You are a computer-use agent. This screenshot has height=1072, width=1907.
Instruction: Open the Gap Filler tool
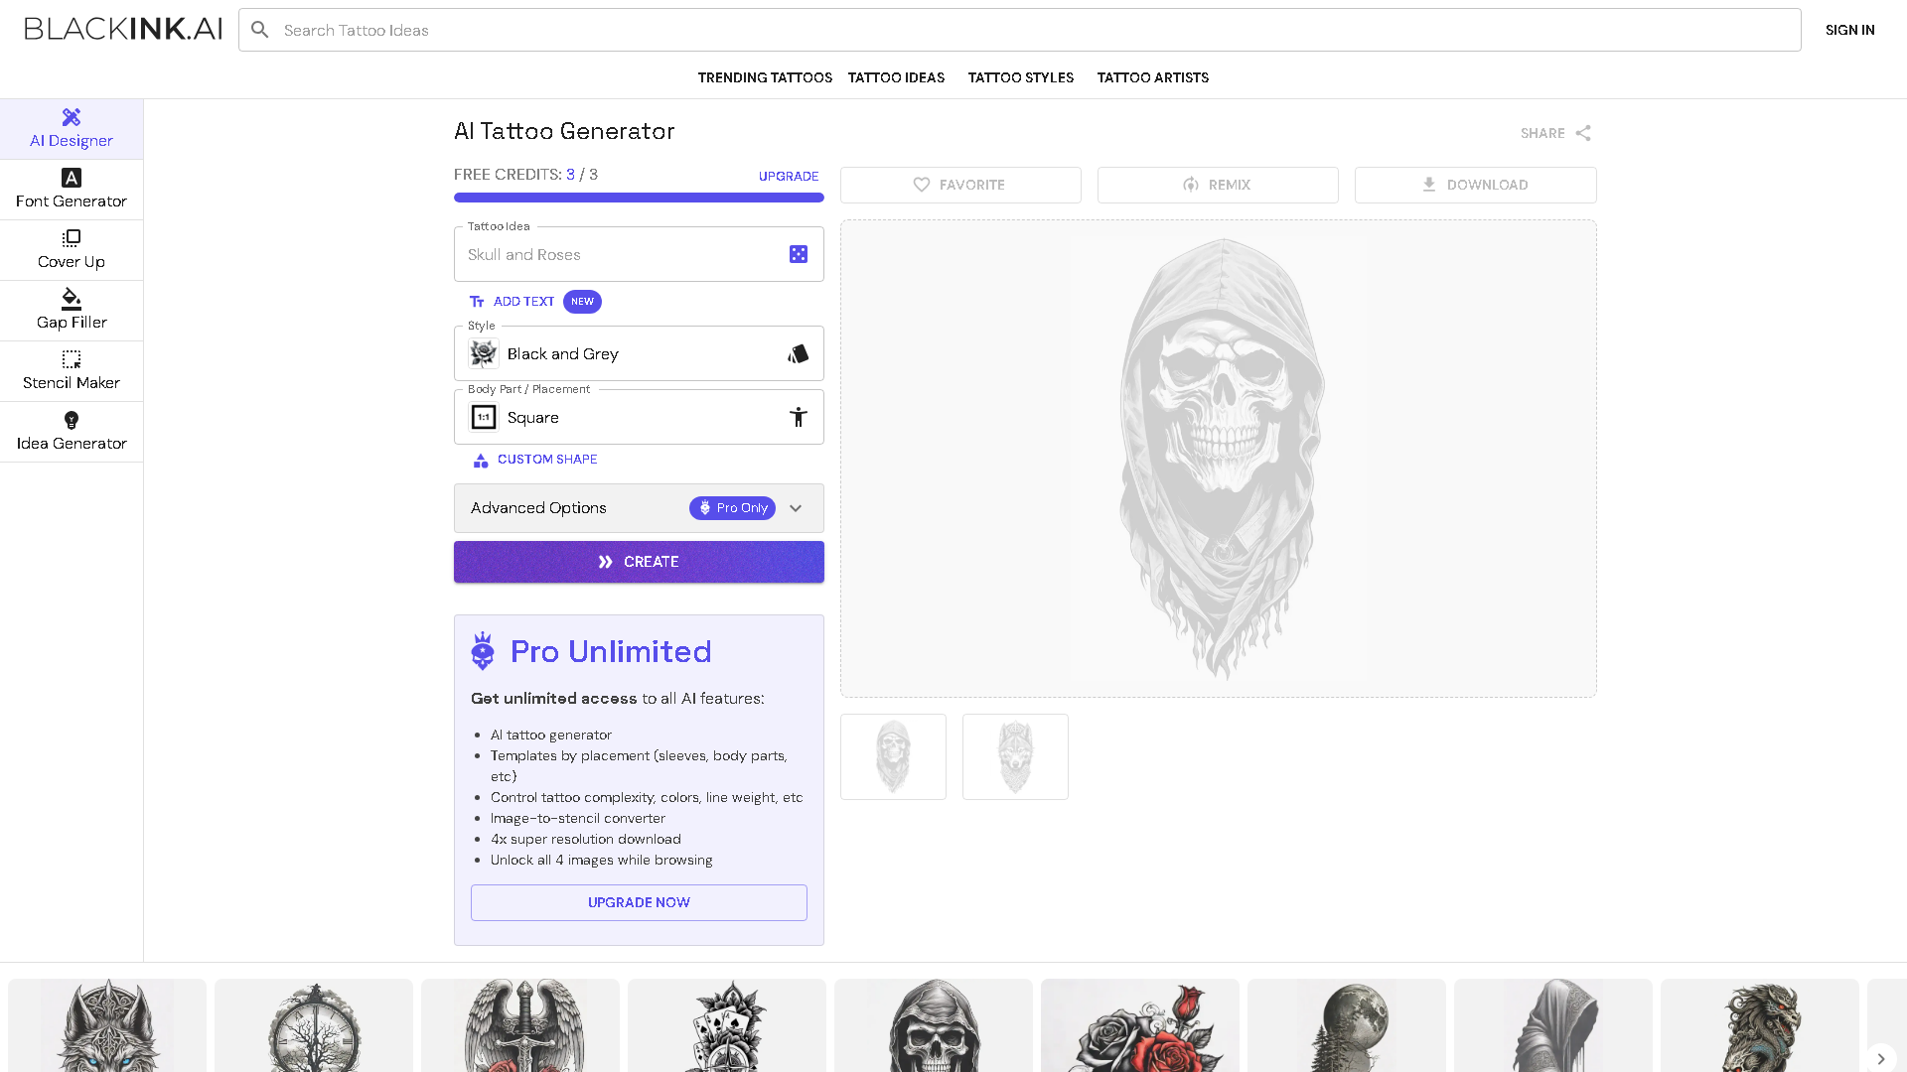(71, 310)
